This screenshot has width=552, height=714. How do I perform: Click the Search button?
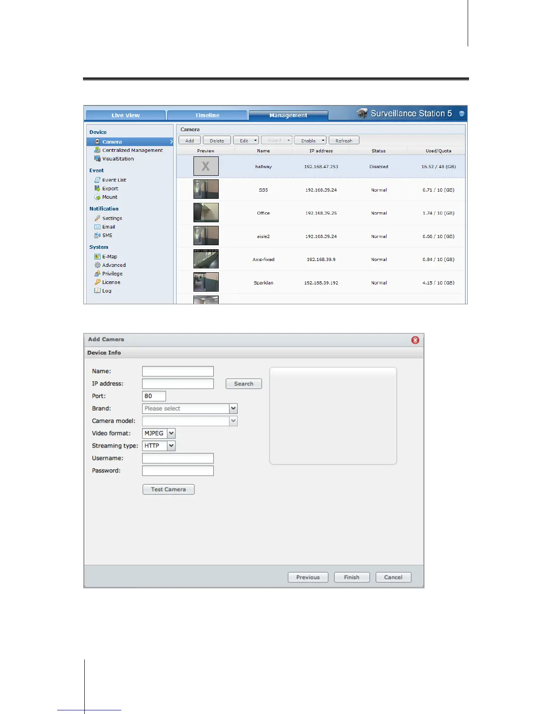(x=244, y=384)
